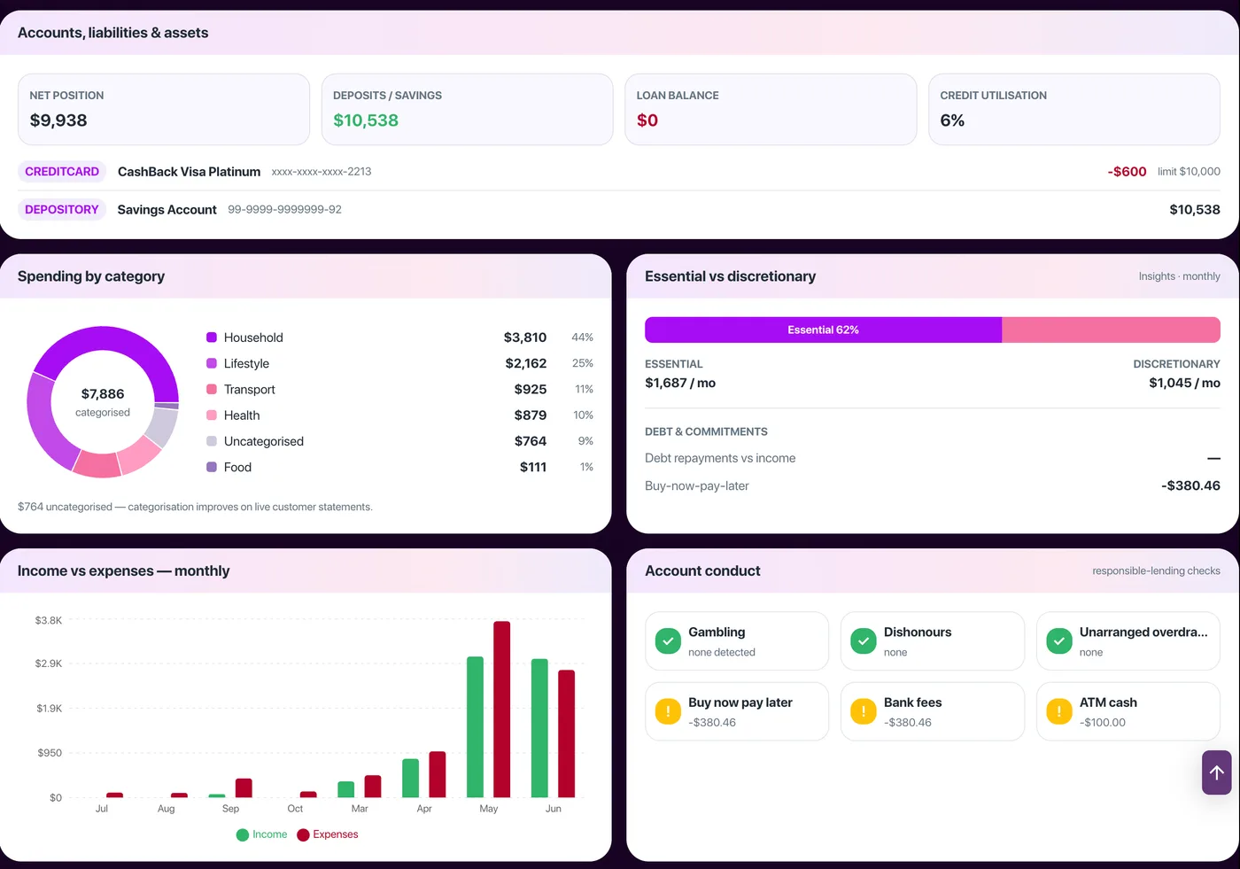Click the uncategorised footnote about live customer statements
Image resolution: width=1240 pixels, height=869 pixels.
click(x=195, y=507)
